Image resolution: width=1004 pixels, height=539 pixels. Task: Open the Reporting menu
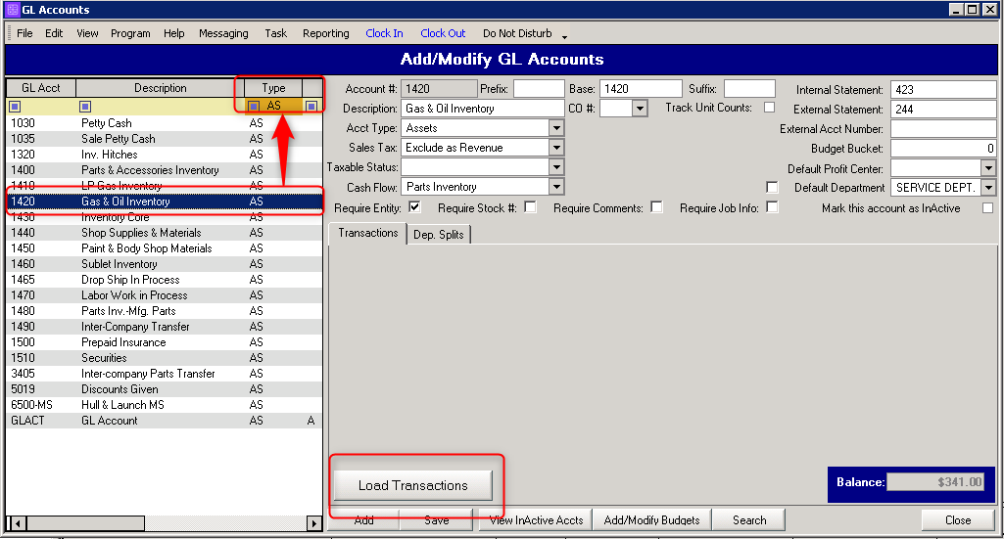(x=326, y=33)
